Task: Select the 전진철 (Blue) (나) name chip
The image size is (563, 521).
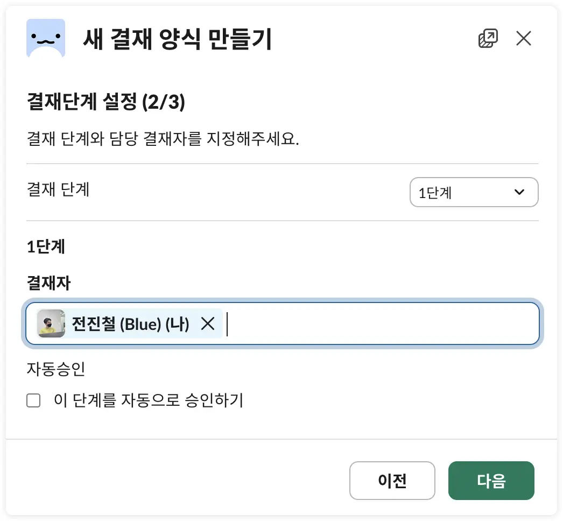Action: click(130, 324)
